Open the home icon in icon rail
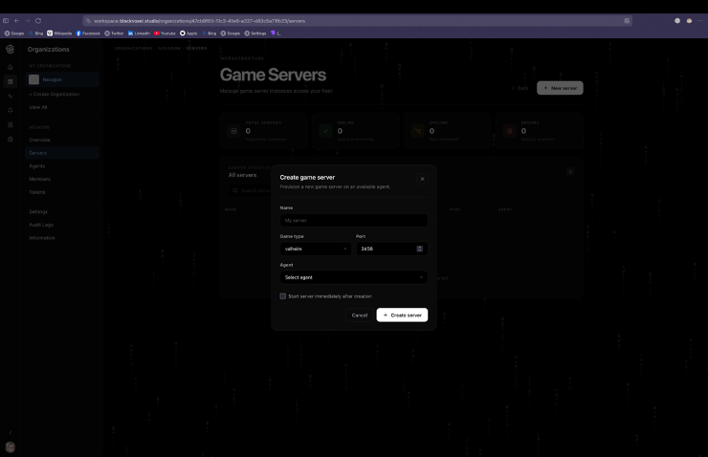The image size is (708, 457). (10, 67)
